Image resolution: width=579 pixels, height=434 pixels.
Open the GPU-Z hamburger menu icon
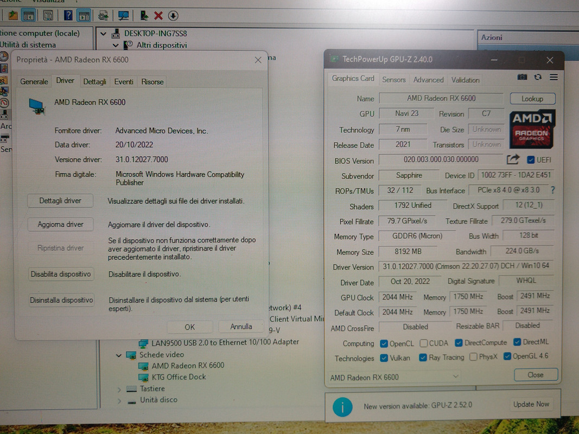point(553,76)
